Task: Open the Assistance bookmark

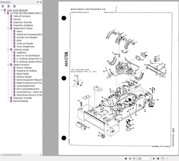Action: point(21,53)
